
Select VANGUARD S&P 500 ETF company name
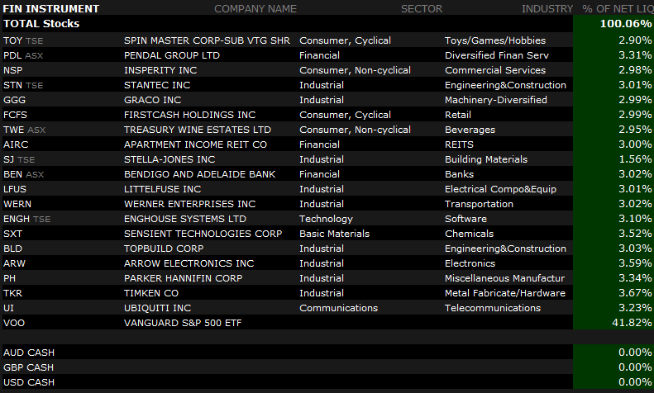183,324
